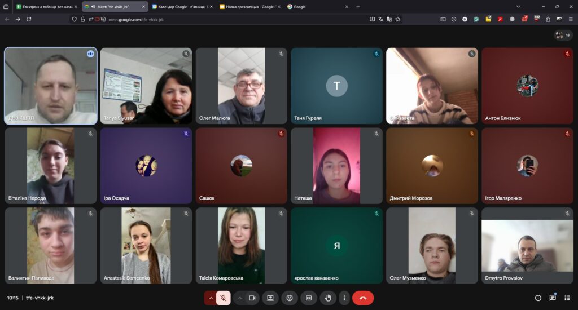
Task: Switch to the Google Calendar browser tab
Action: [x=181, y=7]
